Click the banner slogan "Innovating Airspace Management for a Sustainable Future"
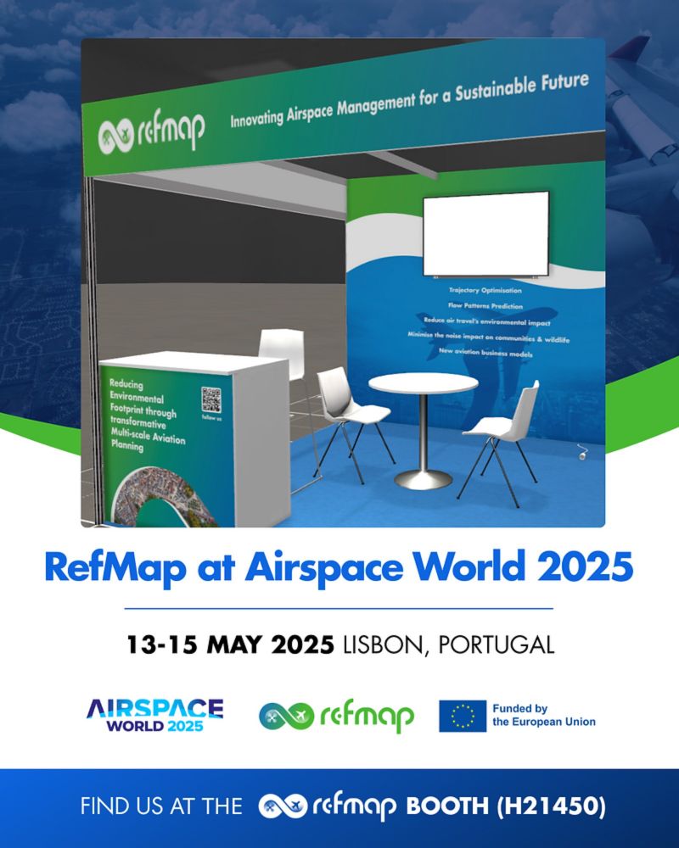 [409, 100]
